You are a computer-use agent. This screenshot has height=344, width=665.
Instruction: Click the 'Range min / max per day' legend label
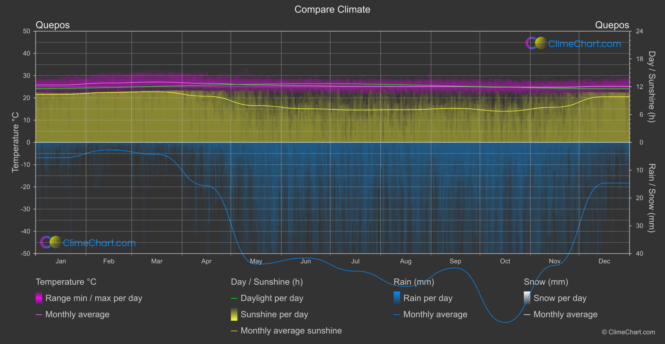[94, 298]
